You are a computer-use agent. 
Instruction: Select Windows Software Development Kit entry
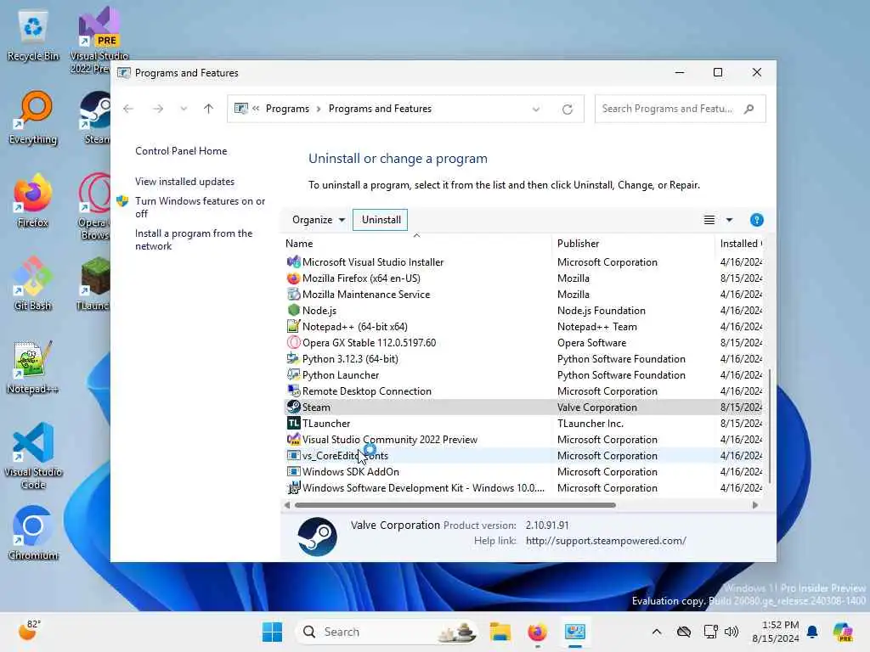tap(523, 488)
